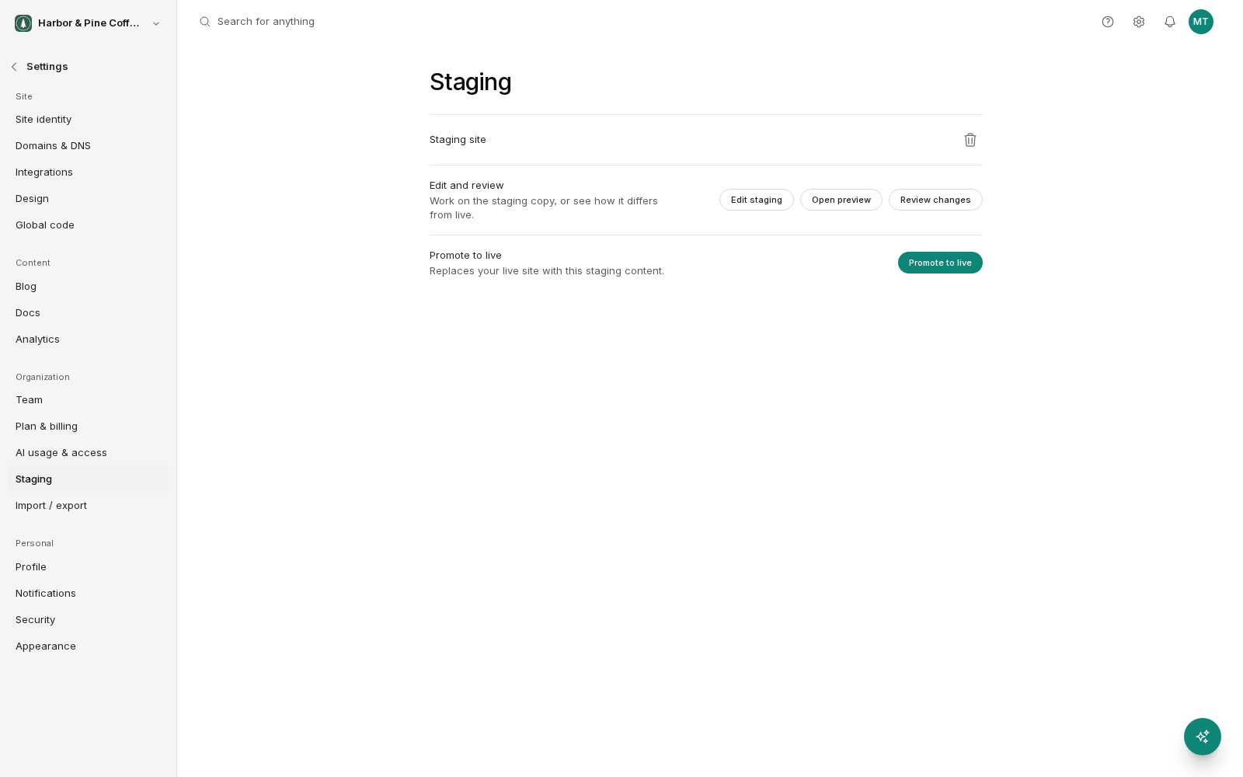Launch the AI assistant sparkle button
The width and height of the screenshot is (1243, 777).
(1203, 737)
